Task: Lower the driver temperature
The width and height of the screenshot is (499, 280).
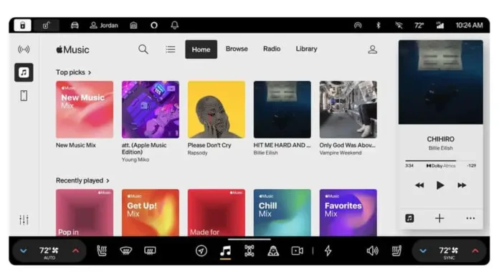Action: 23,251
